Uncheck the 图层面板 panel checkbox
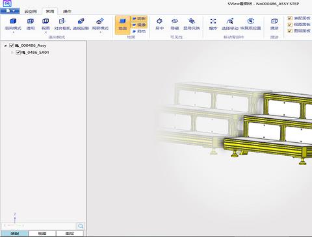This screenshot has width=312, height=237. click(290, 31)
